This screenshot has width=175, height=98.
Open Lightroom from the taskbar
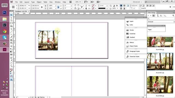click(4, 25)
